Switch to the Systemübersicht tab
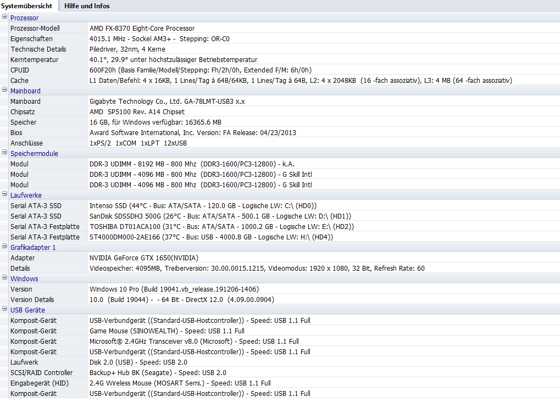The height and width of the screenshot is (402, 560). pos(26,5)
